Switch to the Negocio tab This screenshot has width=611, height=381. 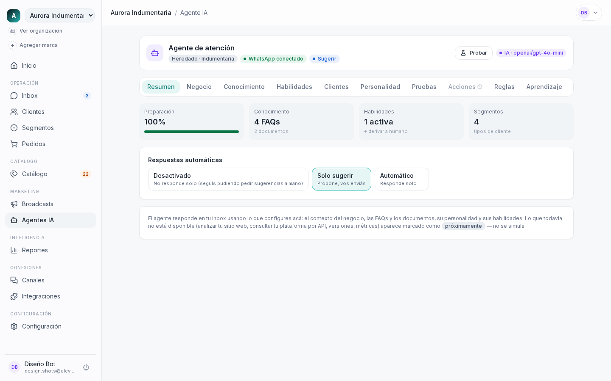click(x=199, y=87)
